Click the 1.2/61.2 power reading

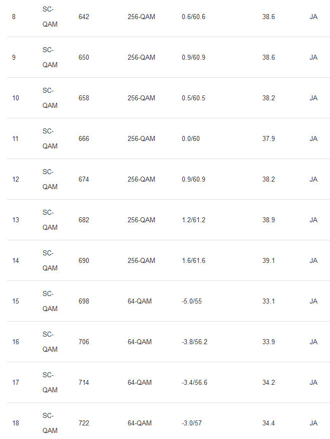(193, 220)
